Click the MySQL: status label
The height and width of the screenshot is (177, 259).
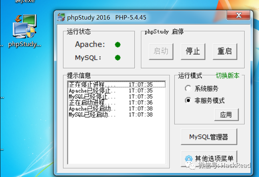coord(88,58)
